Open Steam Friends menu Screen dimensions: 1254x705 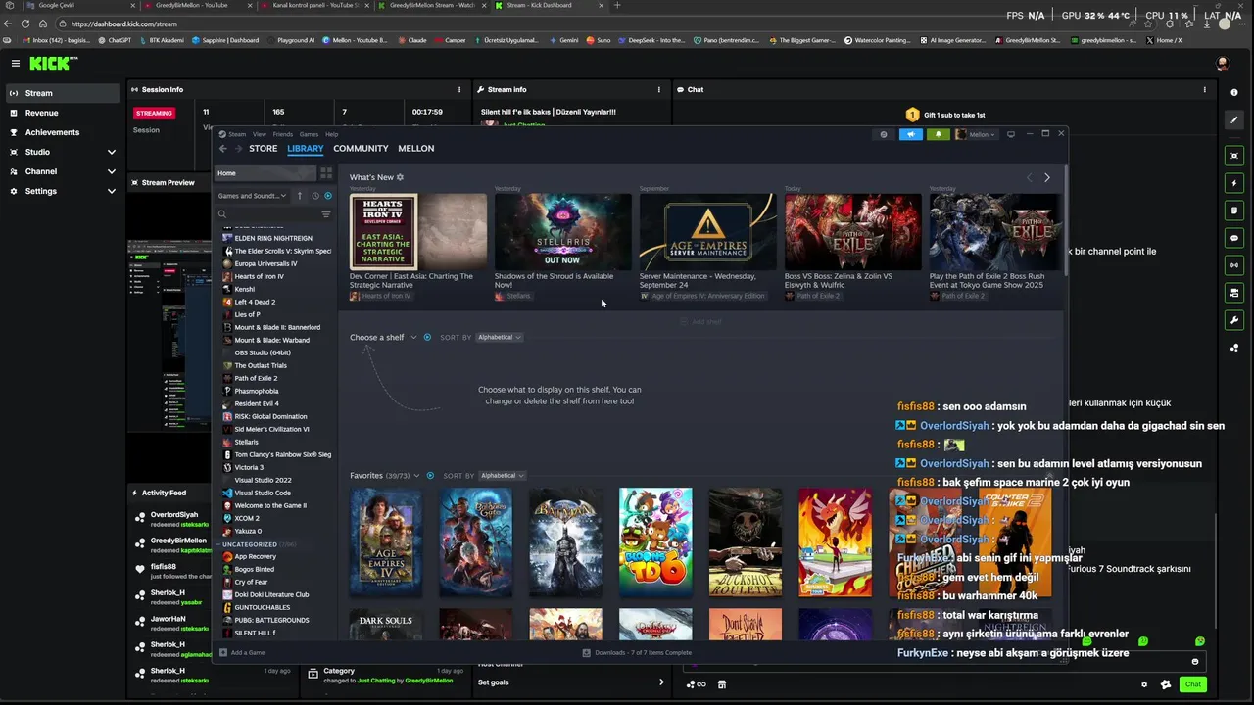282,134
